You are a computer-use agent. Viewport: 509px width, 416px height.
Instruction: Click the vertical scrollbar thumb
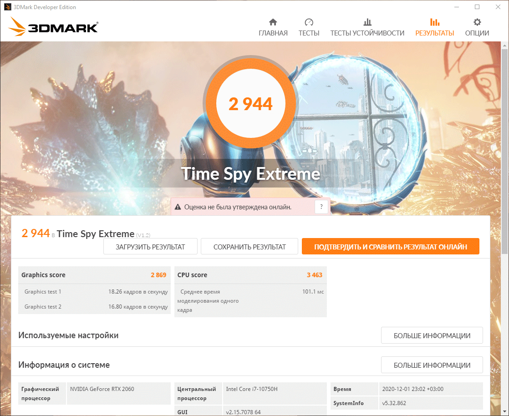click(504, 152)
